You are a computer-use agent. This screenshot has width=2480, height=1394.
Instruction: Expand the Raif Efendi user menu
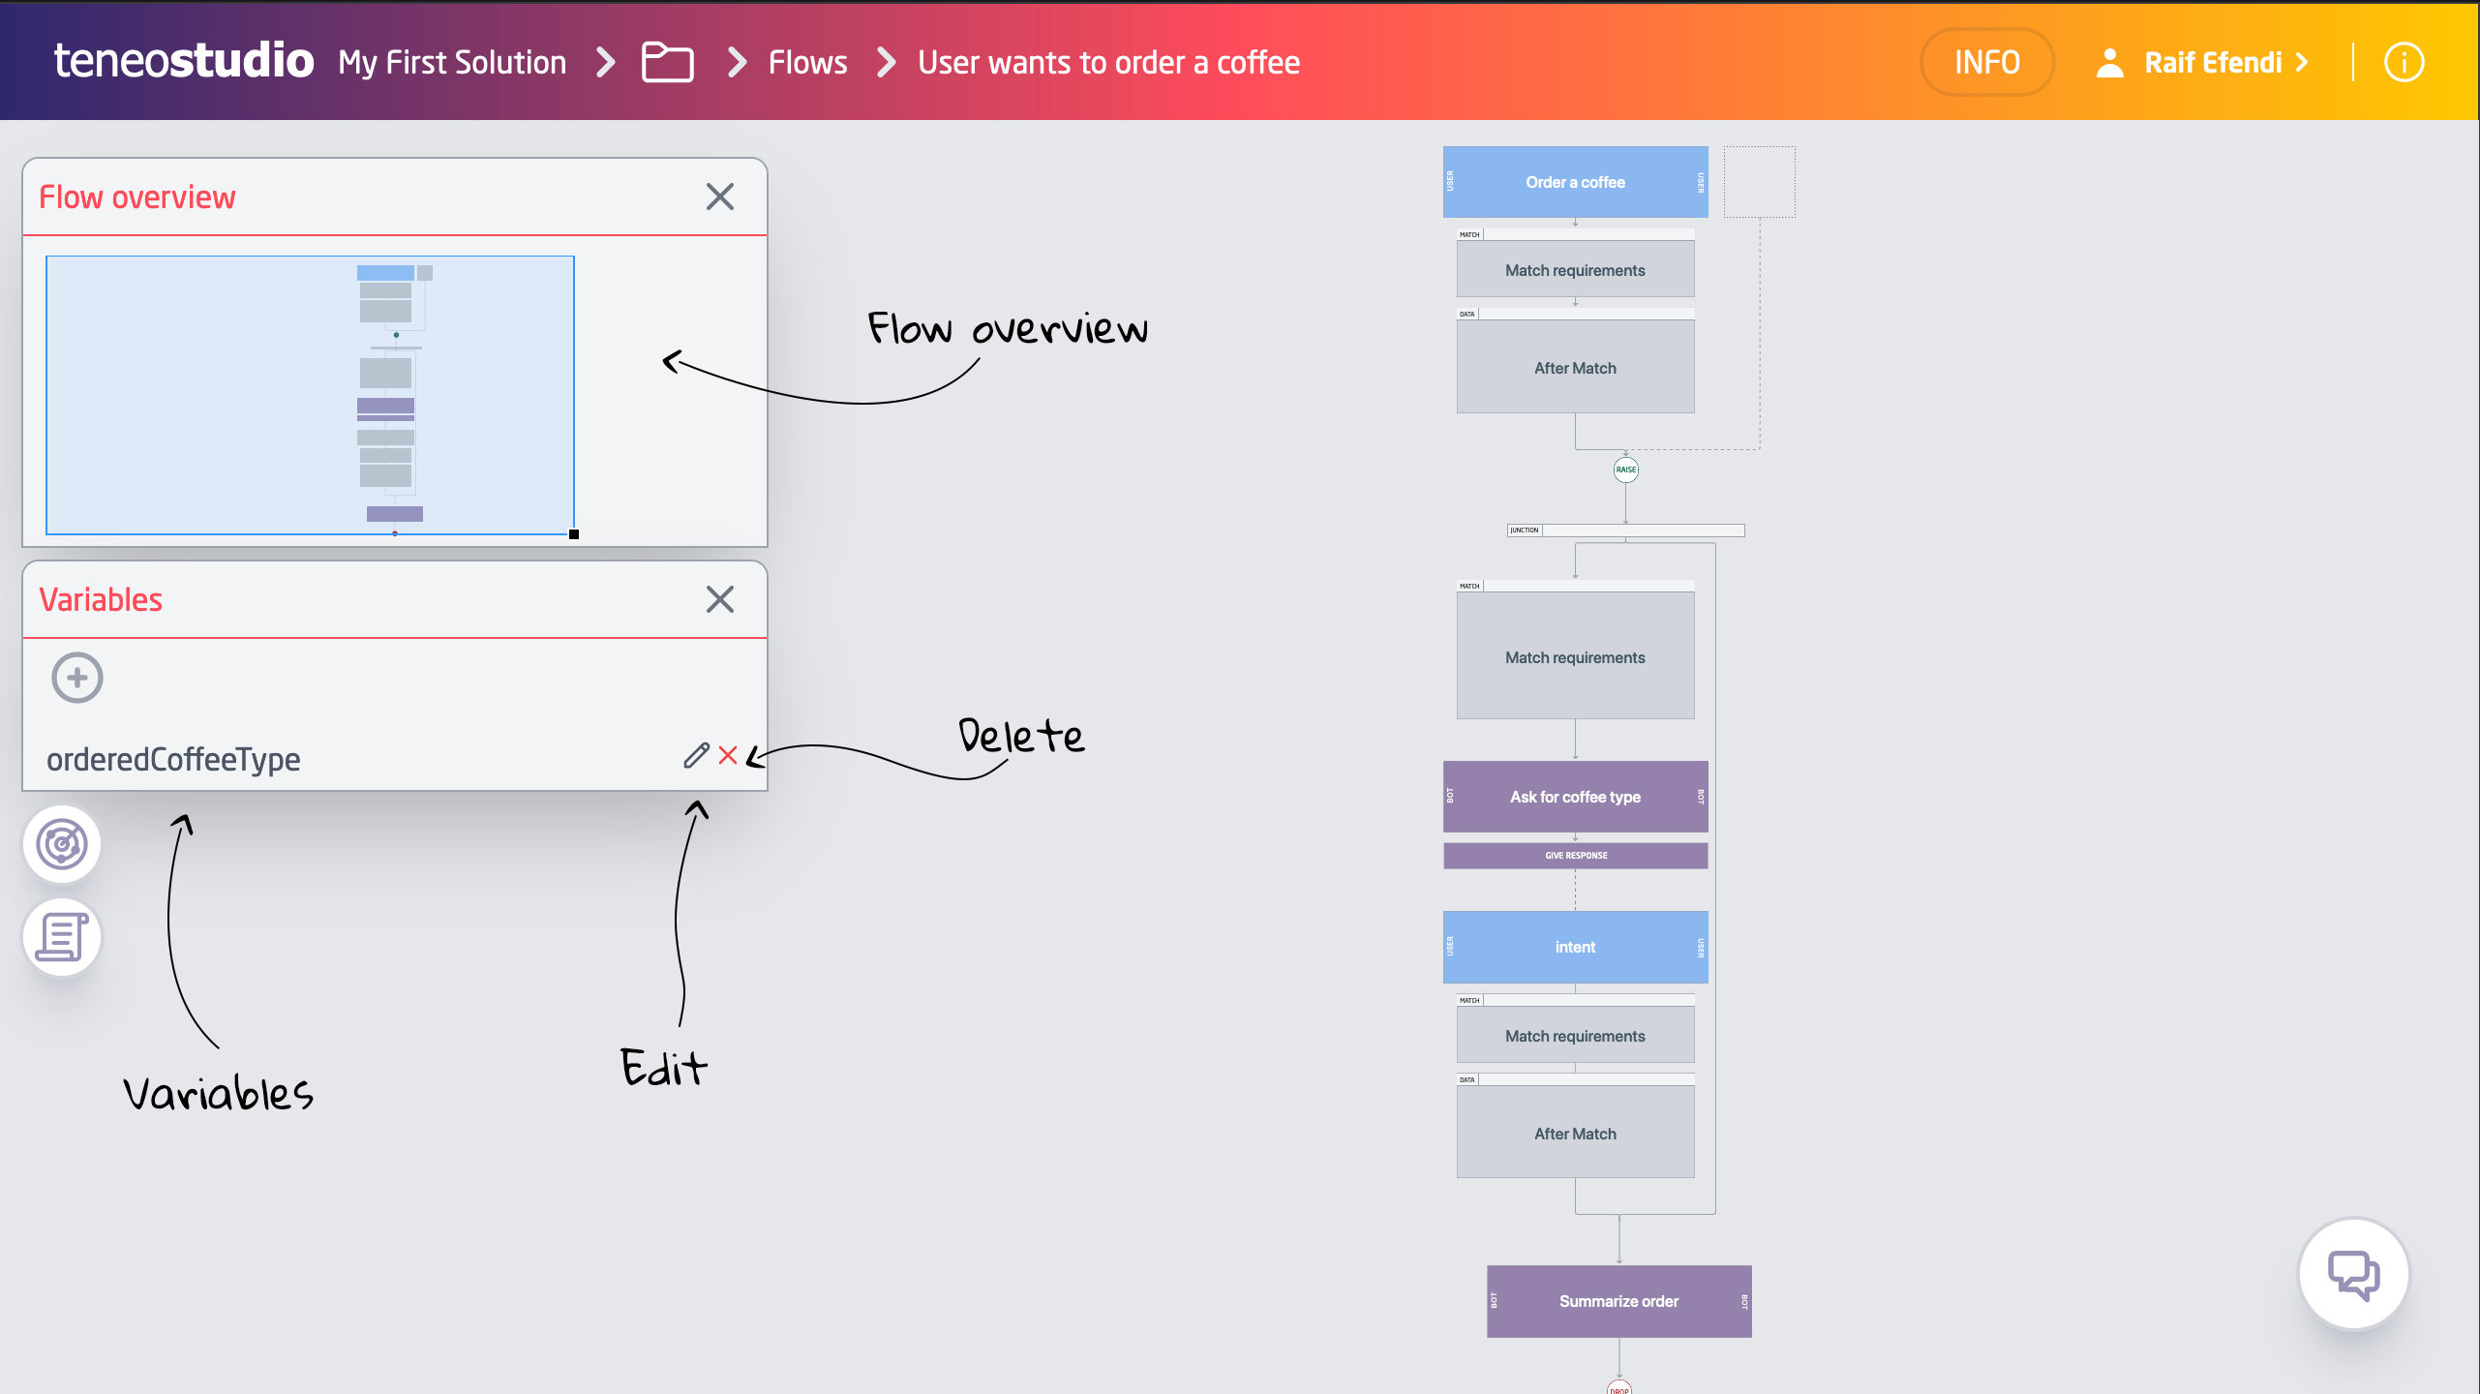[x=2212, y=63]
